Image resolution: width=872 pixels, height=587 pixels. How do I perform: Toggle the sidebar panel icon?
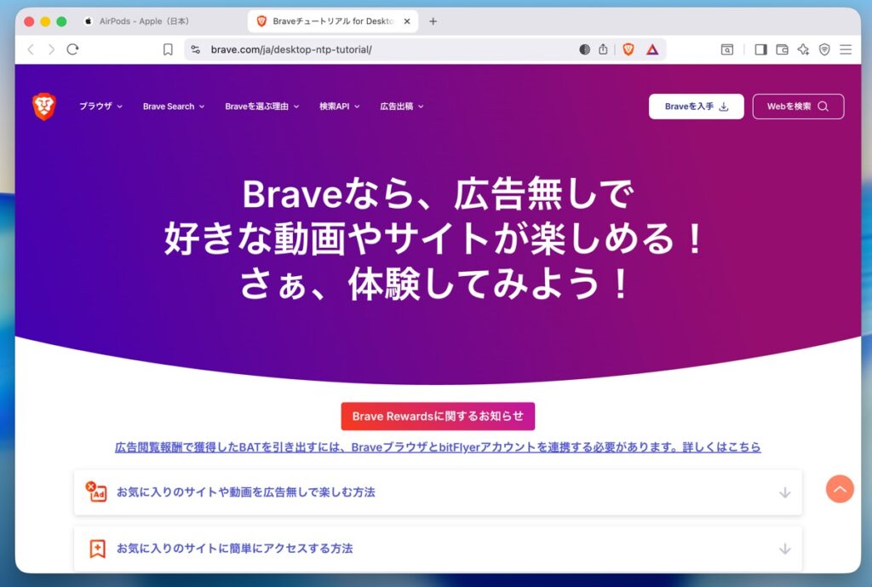coord(760,49)
